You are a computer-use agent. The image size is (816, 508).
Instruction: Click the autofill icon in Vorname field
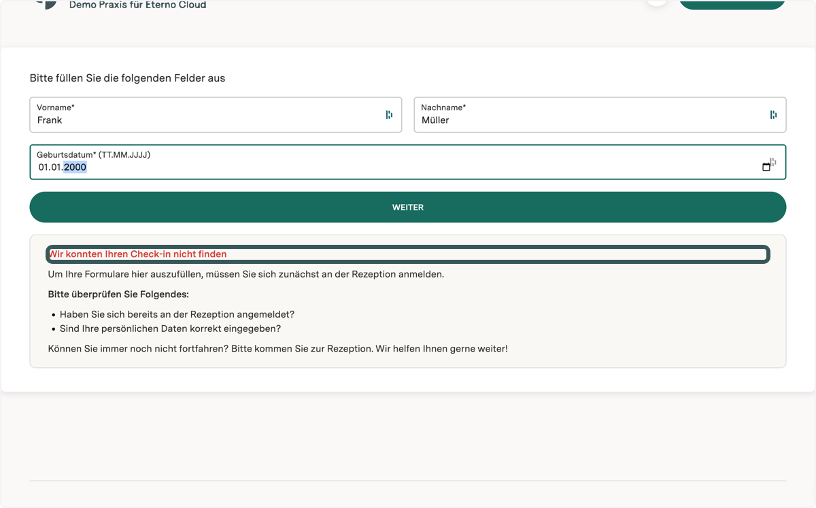(x=389, y=115)
